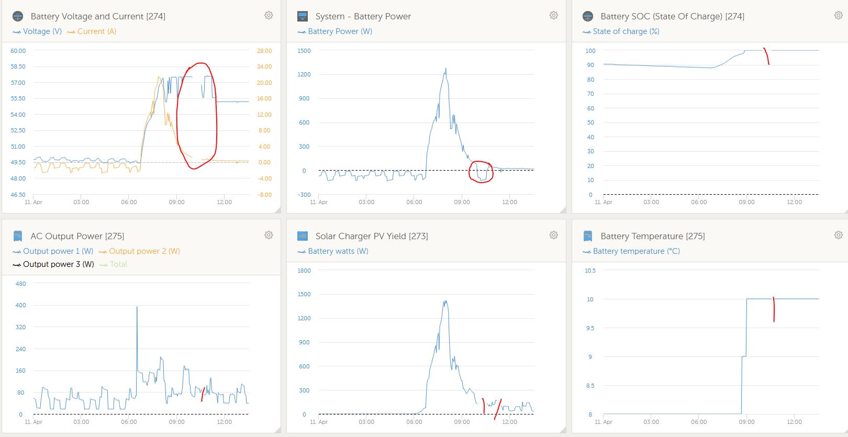Click solar charger icon beside PV Yield title
The image size is (848, 437).
tap(303, 236)
